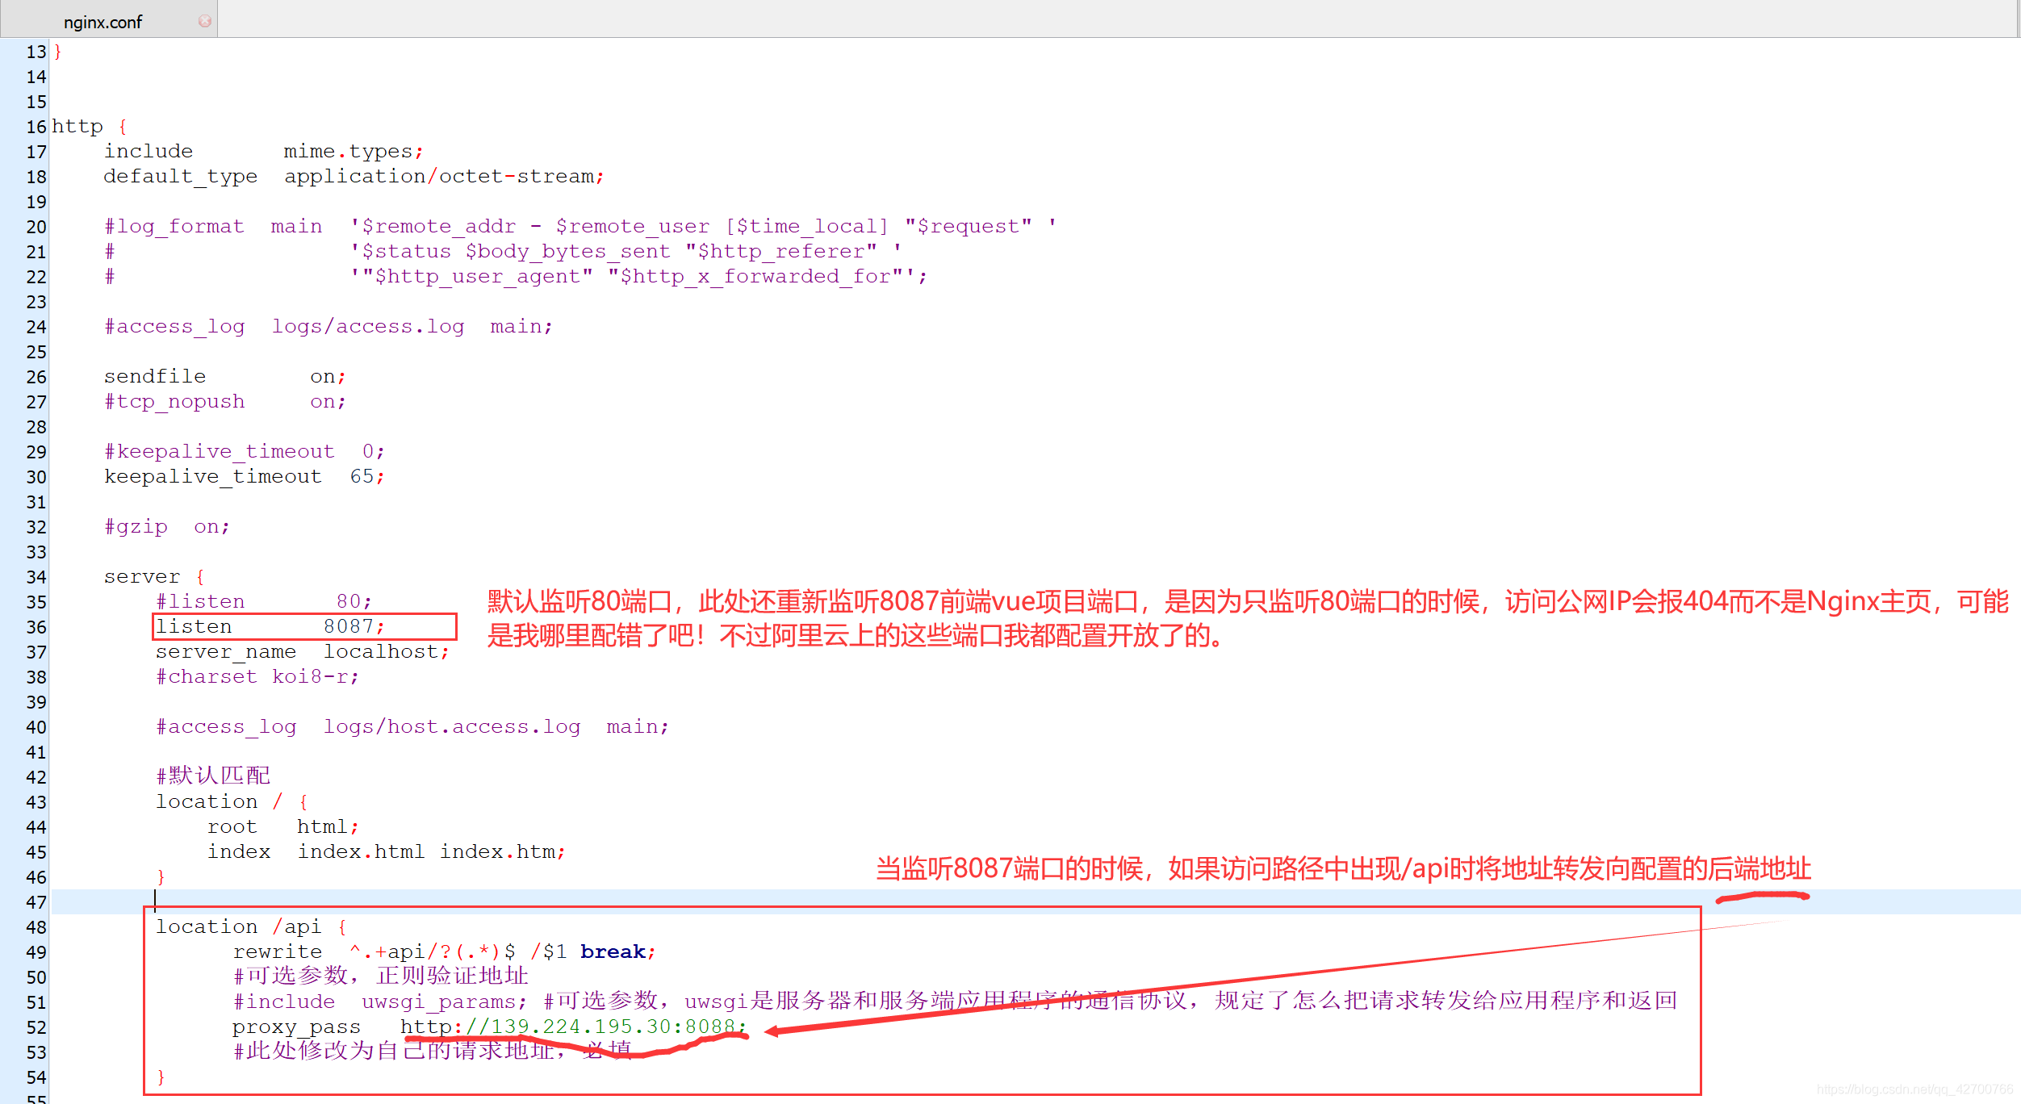
Task: Click the 'http' block opening brace
Action: tap(123, 127)
